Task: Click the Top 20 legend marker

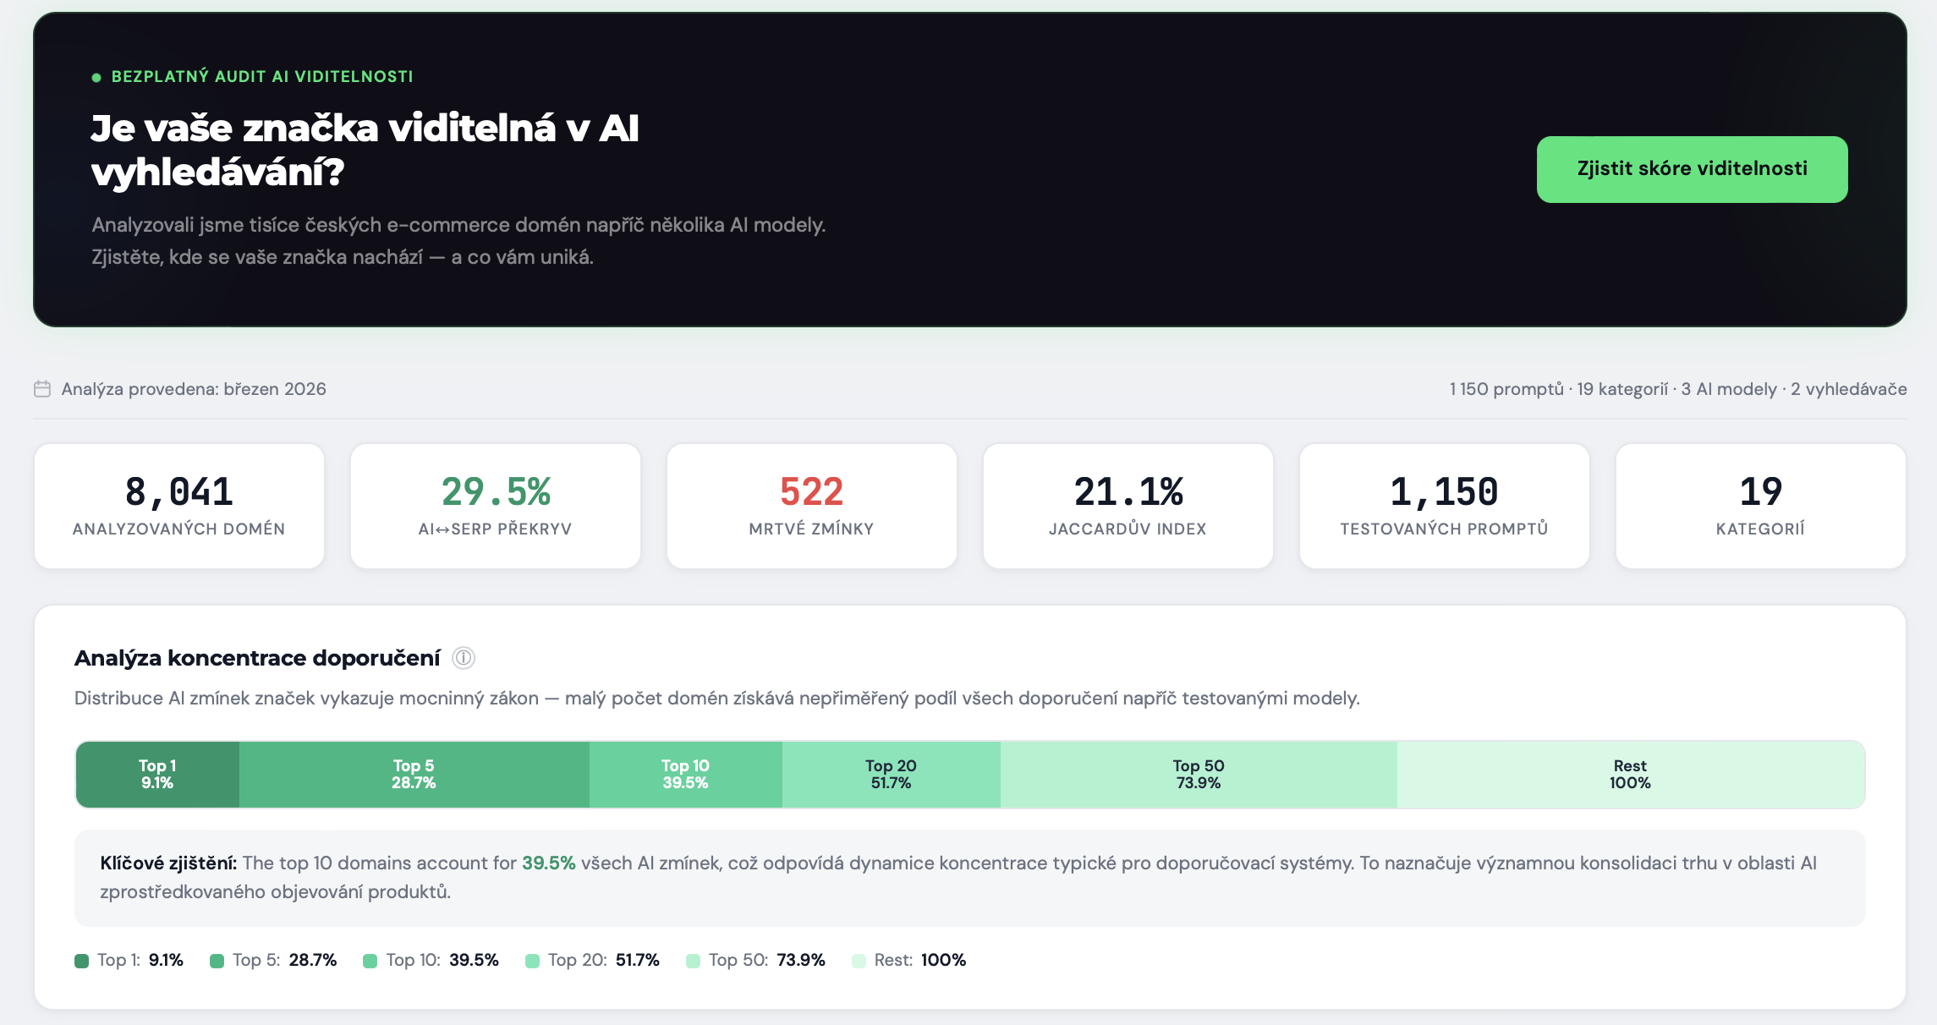Action: click(531, 960)
